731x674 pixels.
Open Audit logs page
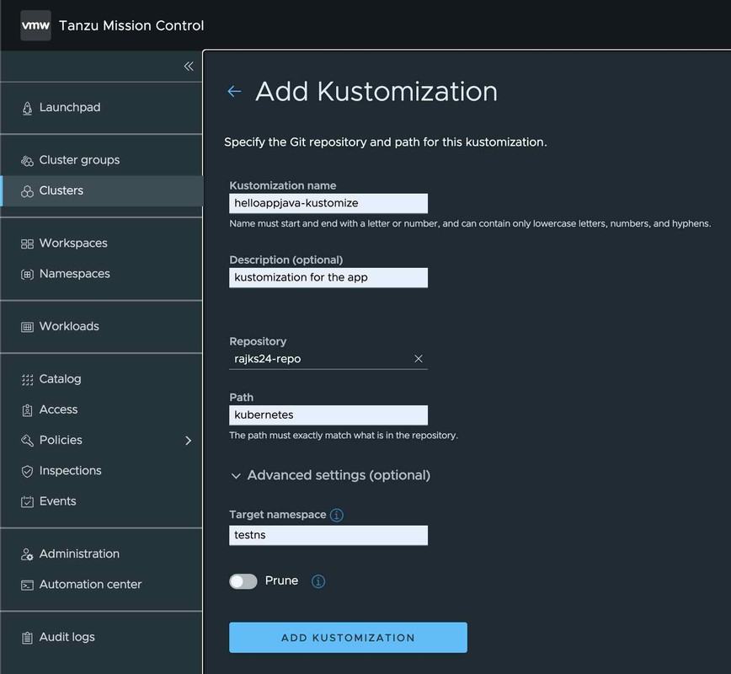(x=67, y=637)
